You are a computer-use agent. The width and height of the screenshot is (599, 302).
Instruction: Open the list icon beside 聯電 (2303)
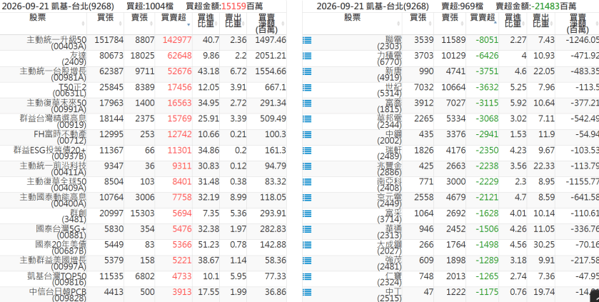(307, 40)
